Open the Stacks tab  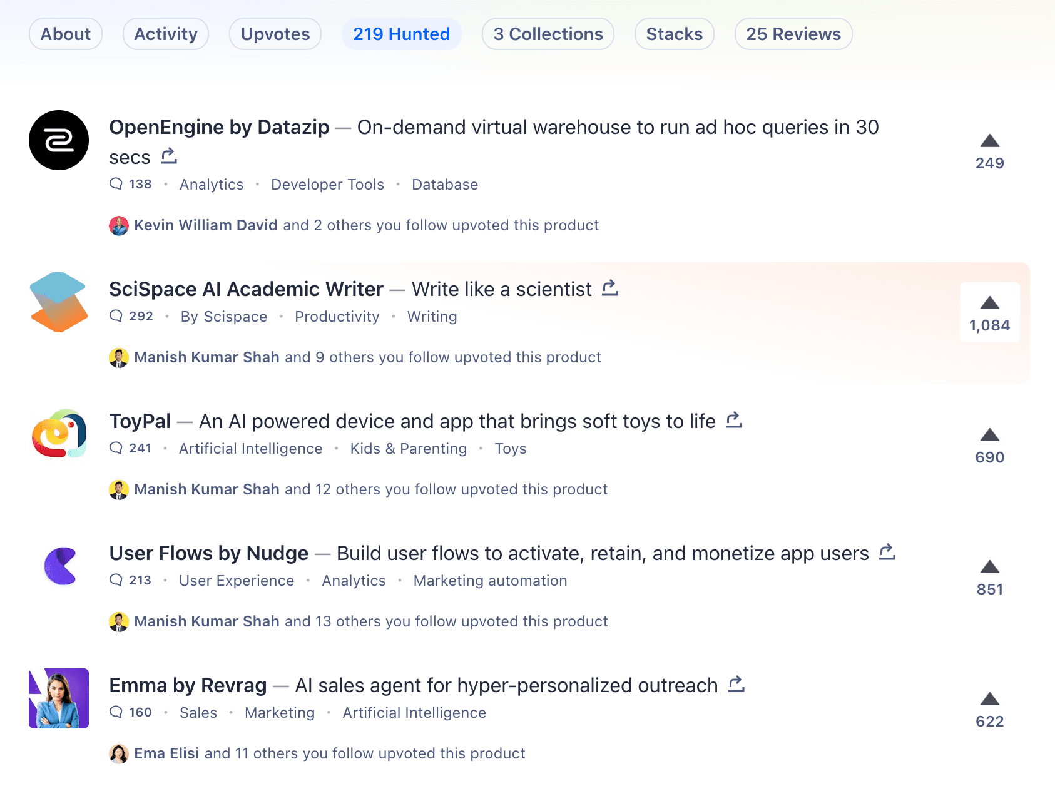pyautogui.click(x=675, y=34)
